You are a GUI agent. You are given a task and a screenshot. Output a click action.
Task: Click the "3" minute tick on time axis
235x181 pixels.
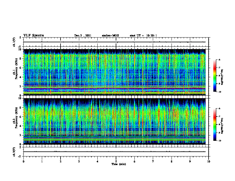pyautogui.click(x=79, y=161)
